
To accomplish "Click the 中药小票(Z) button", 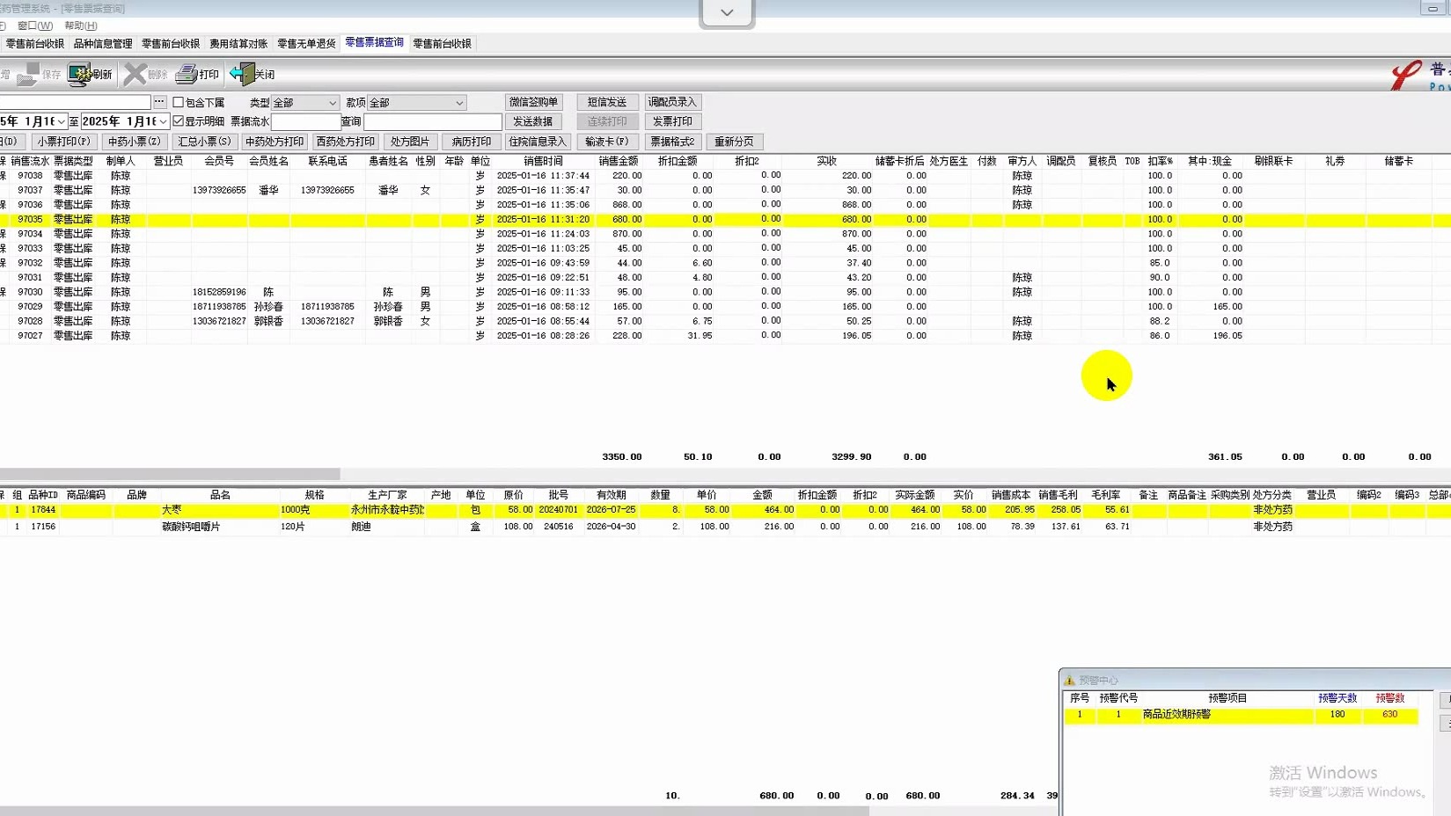I will click(135, 142).
